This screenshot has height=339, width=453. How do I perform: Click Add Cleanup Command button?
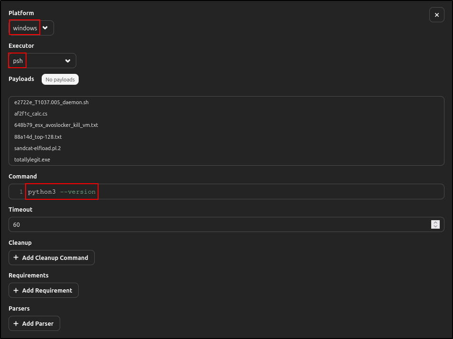click(x=52, y=258)
